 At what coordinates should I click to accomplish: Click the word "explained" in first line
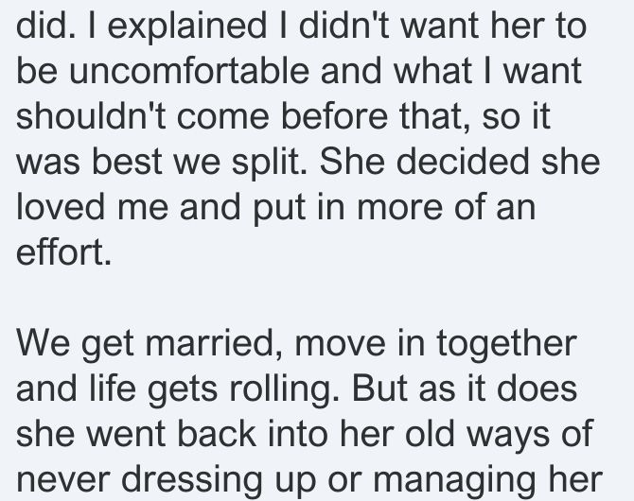(186, 26)
